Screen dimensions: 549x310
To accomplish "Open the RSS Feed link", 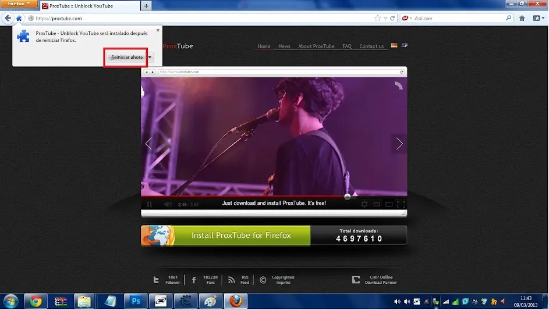I will 239,280.
